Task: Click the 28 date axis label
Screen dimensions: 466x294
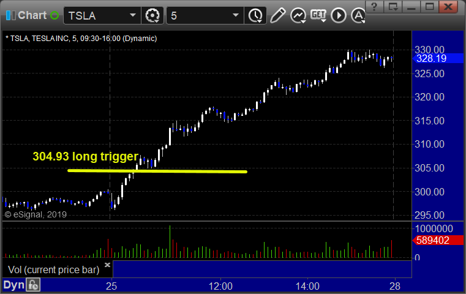Action: pyautogui.click(x=395, y=286)
